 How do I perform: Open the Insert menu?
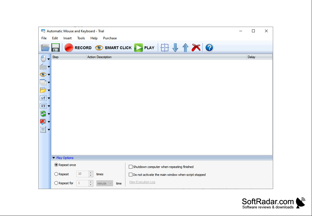[67, 38]
